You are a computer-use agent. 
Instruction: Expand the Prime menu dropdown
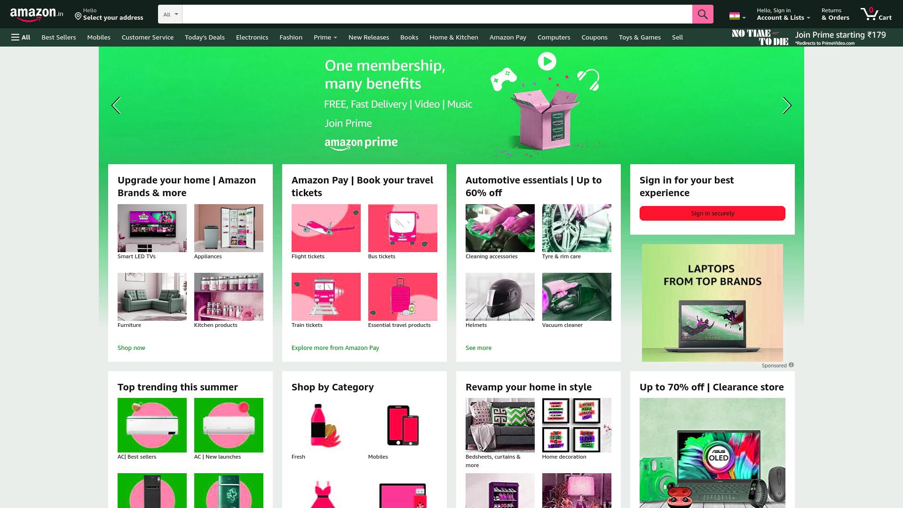click(325, 37)
